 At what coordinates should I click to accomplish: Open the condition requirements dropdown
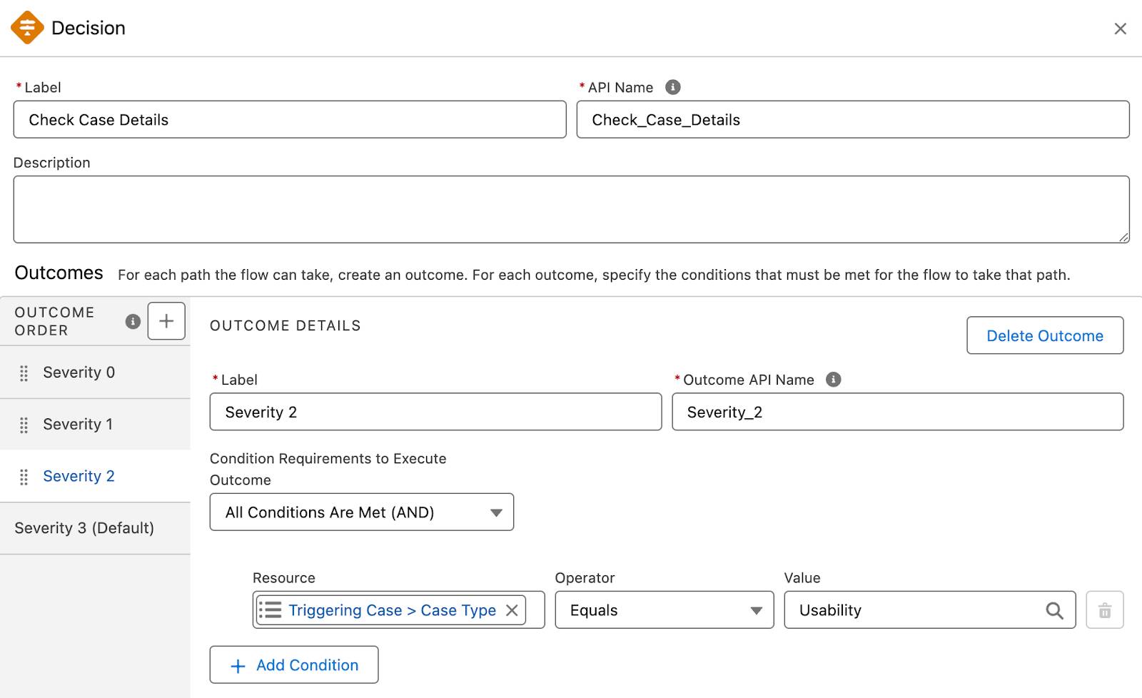(x=362, y=512)
